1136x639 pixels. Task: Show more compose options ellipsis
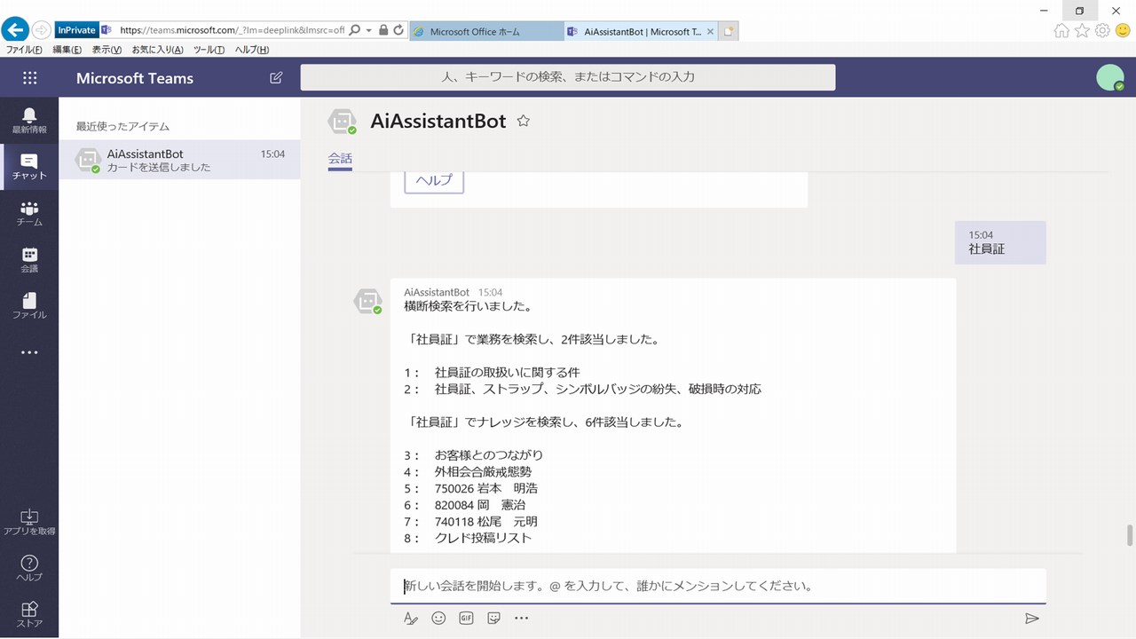point(522,619)
